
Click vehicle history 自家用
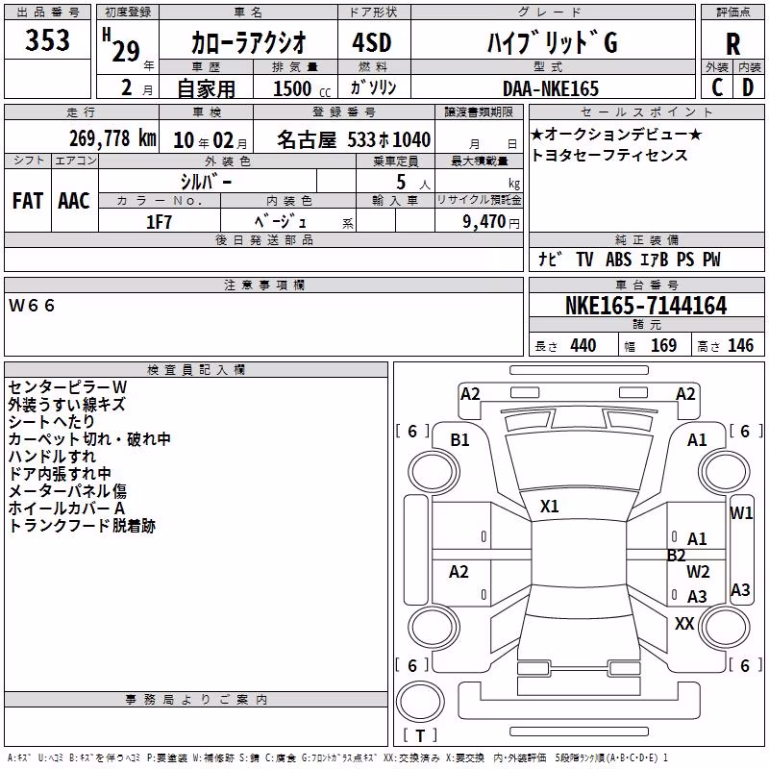[x=206, y=88]
